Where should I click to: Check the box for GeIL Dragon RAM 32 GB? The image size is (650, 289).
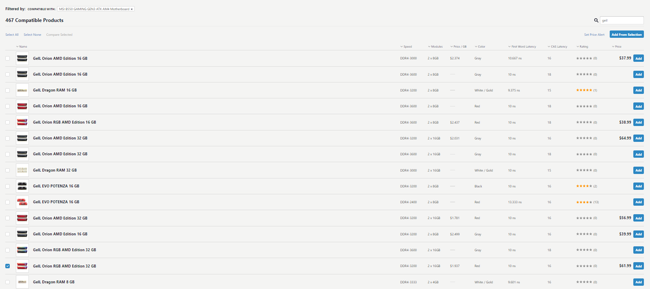click(7, 170)
